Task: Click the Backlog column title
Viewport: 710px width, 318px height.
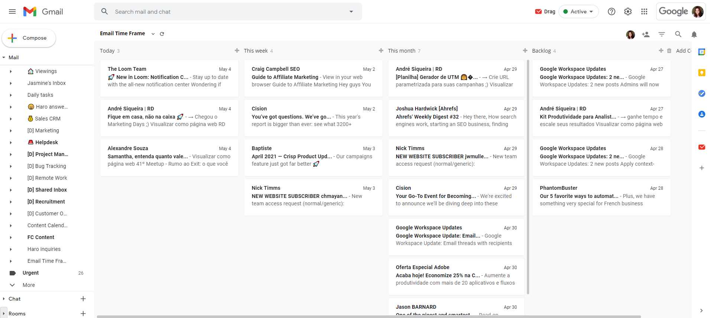Action: [x=541, y=51]
